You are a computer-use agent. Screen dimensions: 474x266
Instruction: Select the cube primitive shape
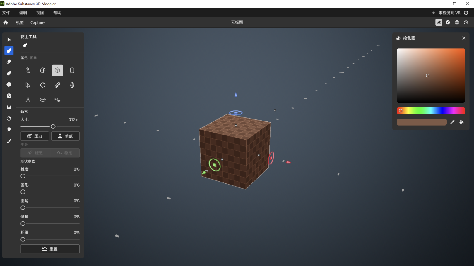coord(57,70)
